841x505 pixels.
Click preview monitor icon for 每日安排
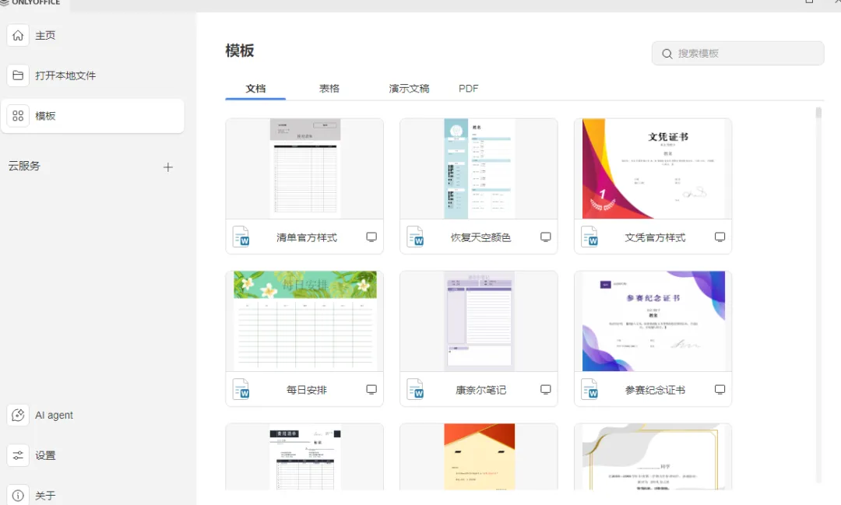tap(371, 389)
